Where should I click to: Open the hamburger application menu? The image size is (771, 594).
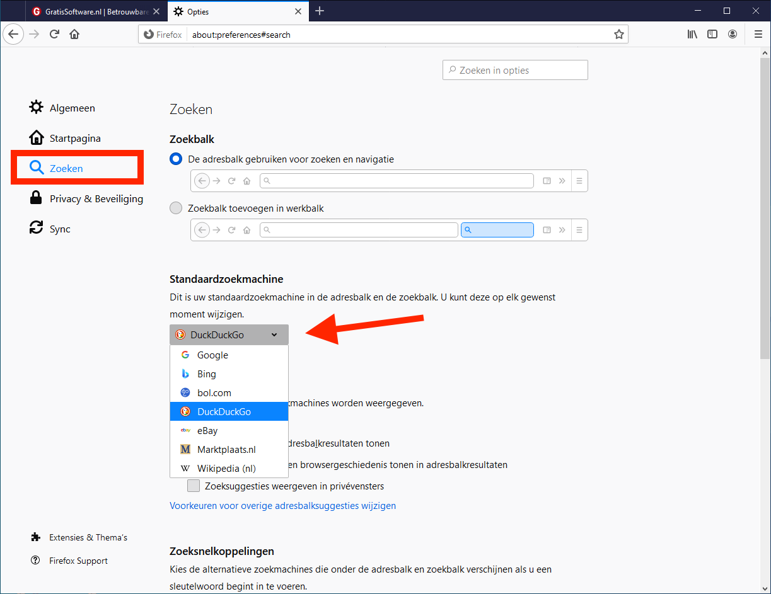click(757, 35)
